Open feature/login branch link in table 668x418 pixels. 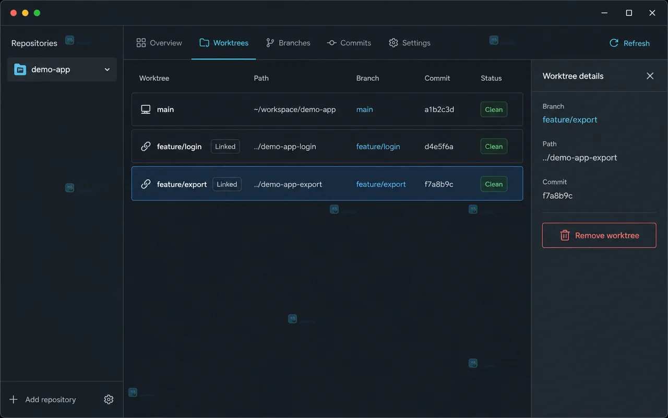pyautogui.click(x=378, y=147)
